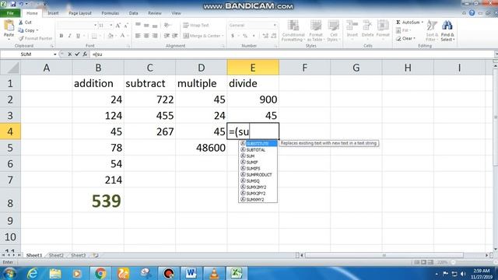
Task: Open Format as Table gallery
Action: (316, 31)
